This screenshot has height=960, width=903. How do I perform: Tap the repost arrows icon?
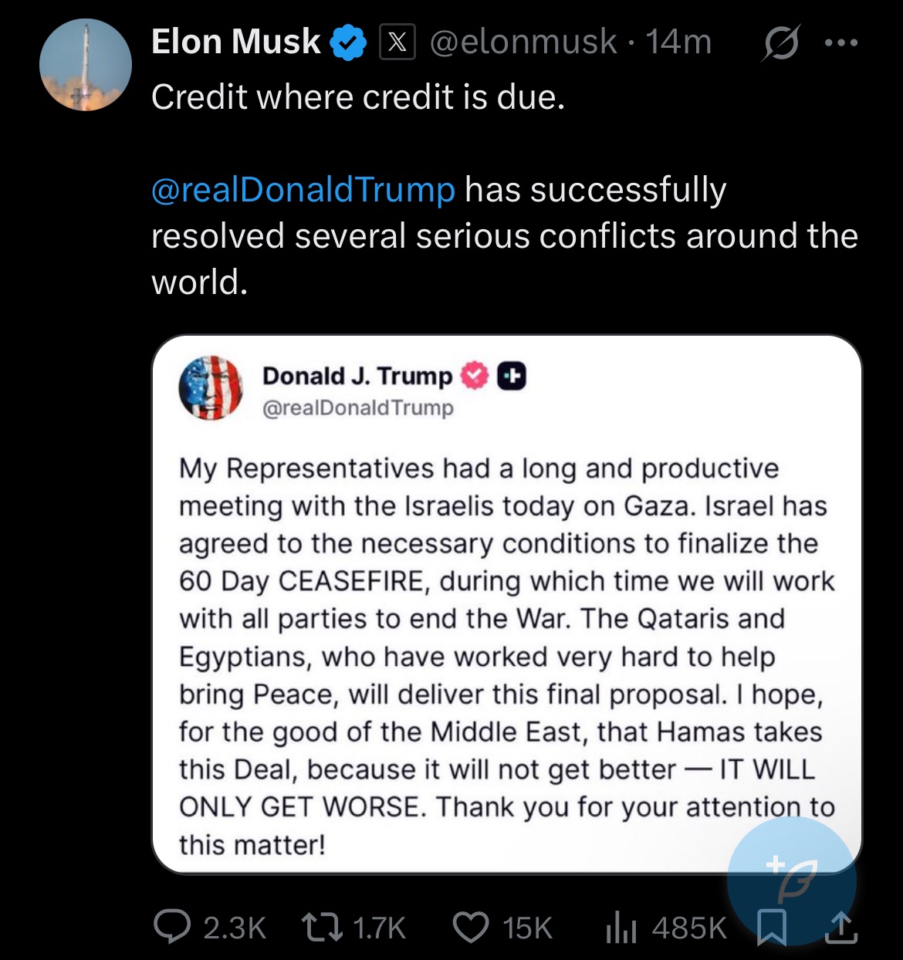coord(323,927)
